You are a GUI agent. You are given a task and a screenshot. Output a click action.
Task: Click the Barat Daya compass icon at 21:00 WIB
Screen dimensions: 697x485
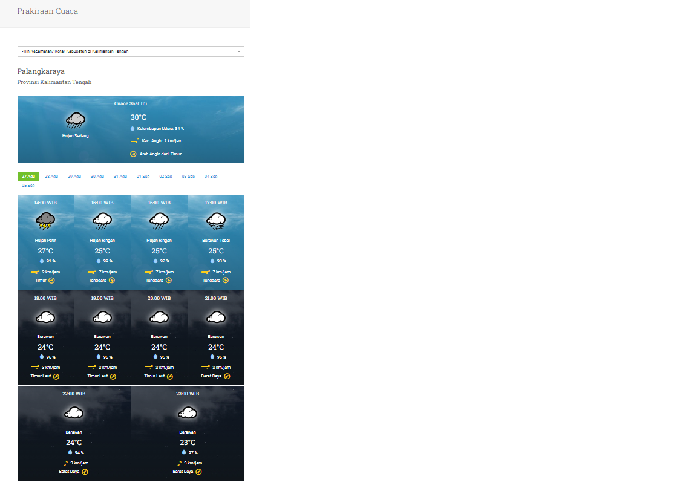click(x=227, y=376)
